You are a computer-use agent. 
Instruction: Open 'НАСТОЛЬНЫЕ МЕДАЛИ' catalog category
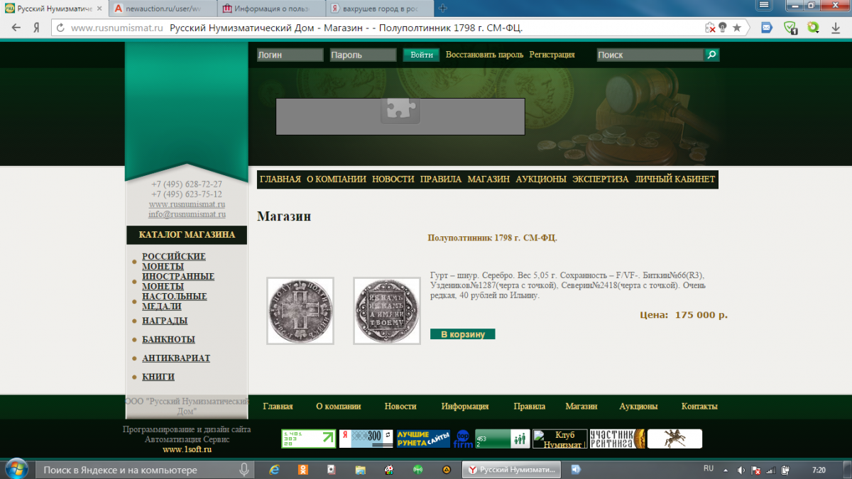[175, 301]
